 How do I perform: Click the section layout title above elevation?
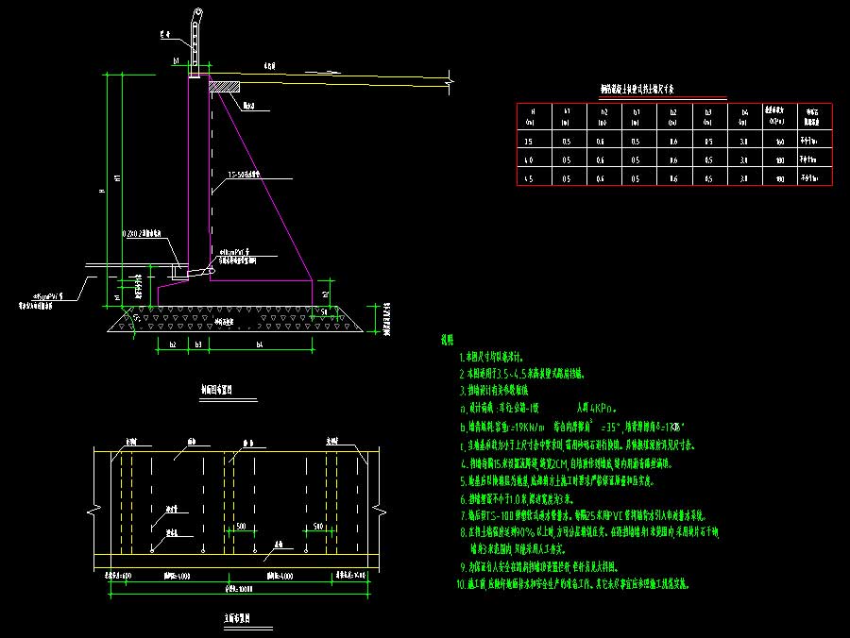216,388
